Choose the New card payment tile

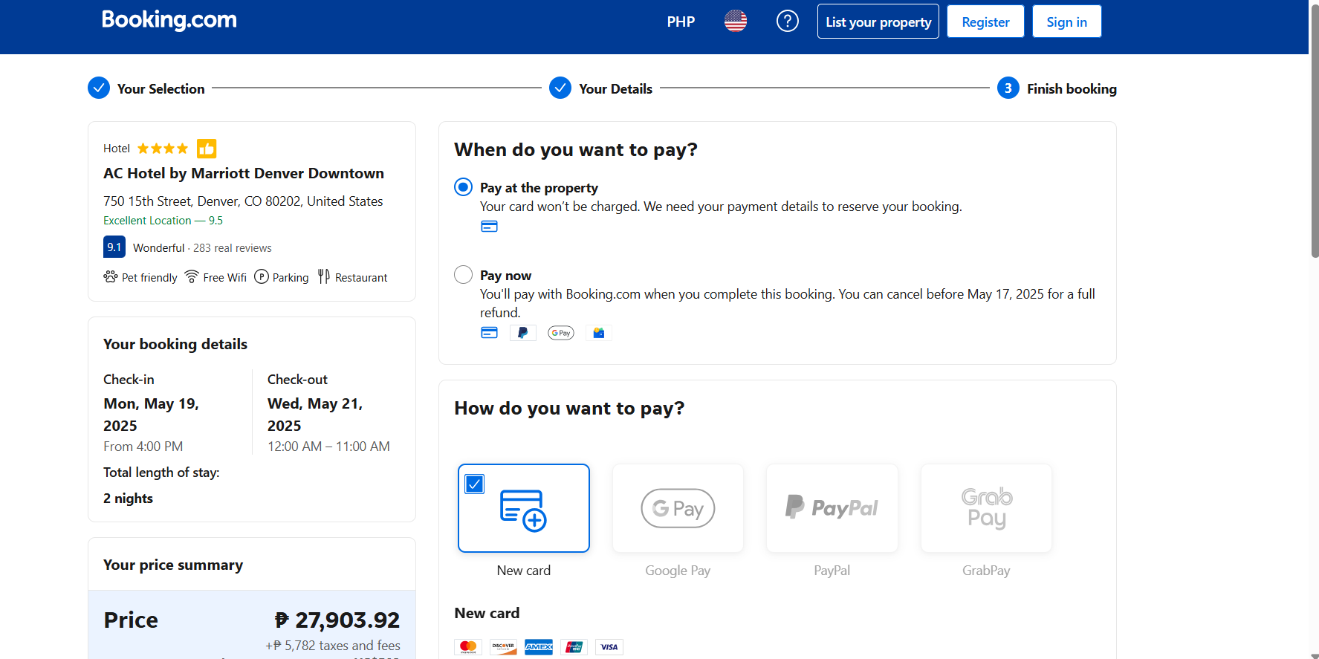(524, 508)
